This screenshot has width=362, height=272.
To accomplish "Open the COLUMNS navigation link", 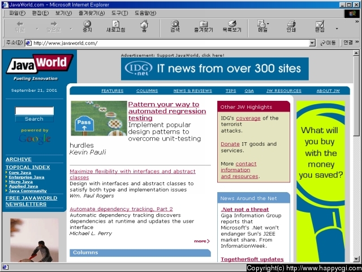I will pyautogui.click(x=147, y=91).
